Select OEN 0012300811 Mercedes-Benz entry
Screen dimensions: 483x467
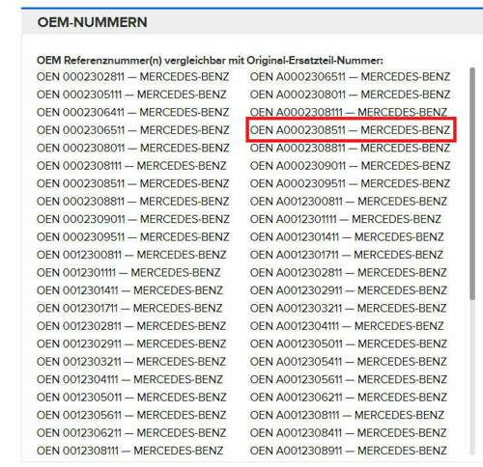(131, 255)
